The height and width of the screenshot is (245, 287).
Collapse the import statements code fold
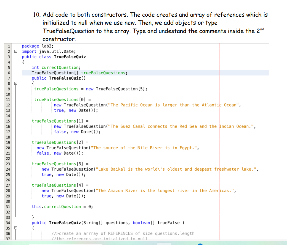coord(16,51)
